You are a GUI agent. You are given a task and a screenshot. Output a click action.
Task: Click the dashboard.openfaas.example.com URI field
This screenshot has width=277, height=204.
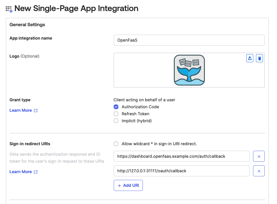[181, 156]
